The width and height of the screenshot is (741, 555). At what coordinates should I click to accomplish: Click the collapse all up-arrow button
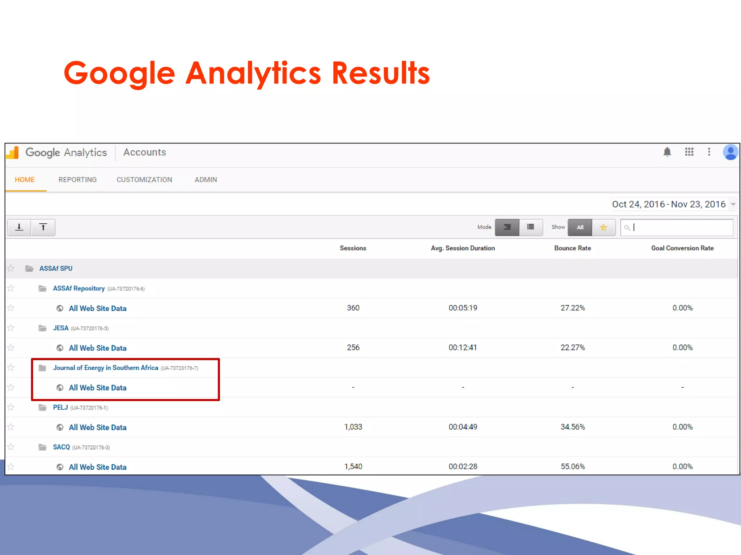pyautogui.click(x=43, y=227)
